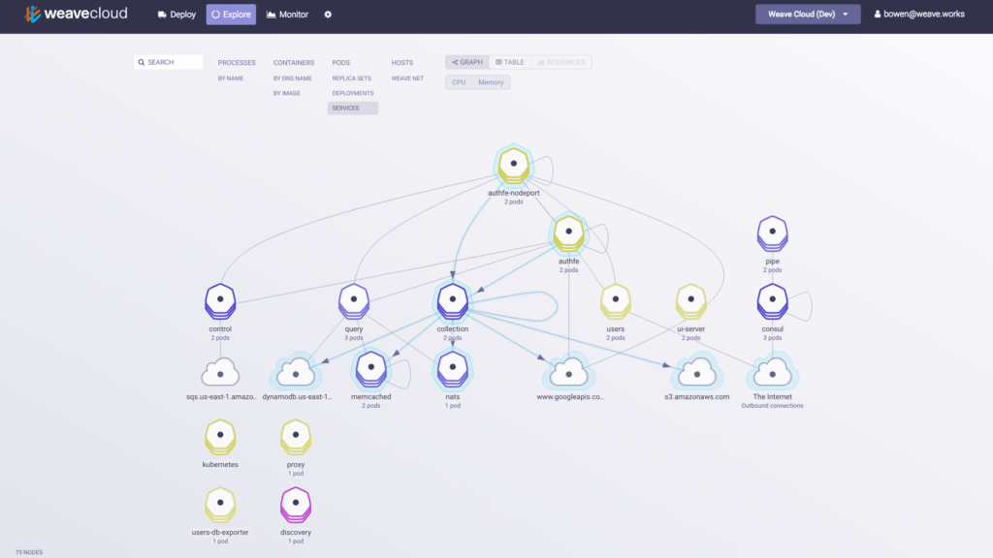This screenshot has width=993, height=558.
Task: Select the query service node
Action: (x=353, y=300)
